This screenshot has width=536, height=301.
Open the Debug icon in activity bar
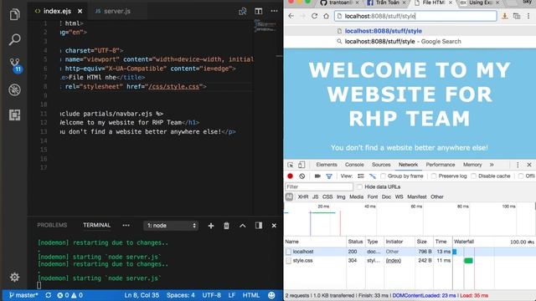[14, 89]
